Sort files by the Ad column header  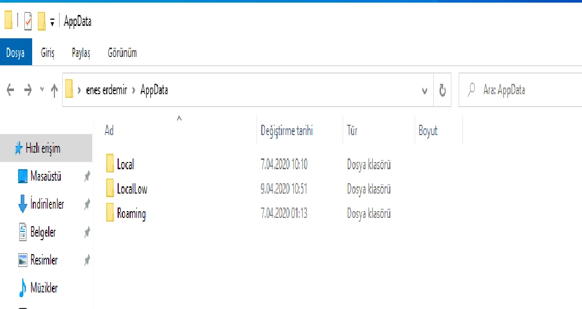coord(109,130)
